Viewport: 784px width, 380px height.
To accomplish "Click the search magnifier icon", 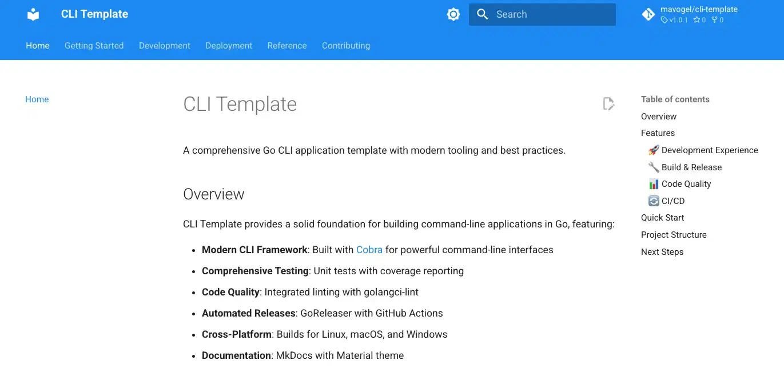I will click(x=483, y=14).
